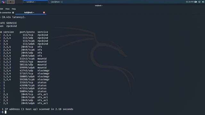Image resolution: width=205 pixels, height=115 pixels.
Task: Click the '49511/tcp' mountd port
Action: click(26, 62)
